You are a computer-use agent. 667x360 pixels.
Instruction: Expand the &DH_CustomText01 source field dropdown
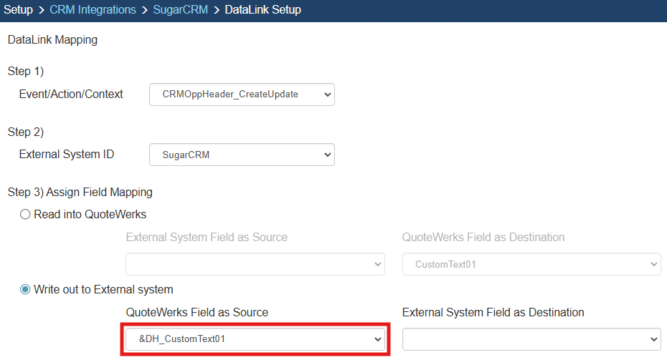(x=255, y=339)
